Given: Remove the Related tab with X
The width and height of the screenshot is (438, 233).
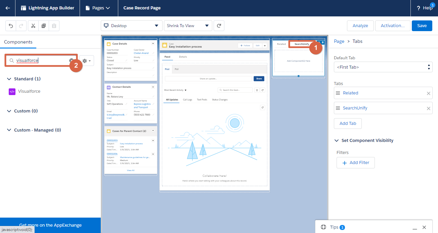Looking at the screenshot, I should coord(428,93).
